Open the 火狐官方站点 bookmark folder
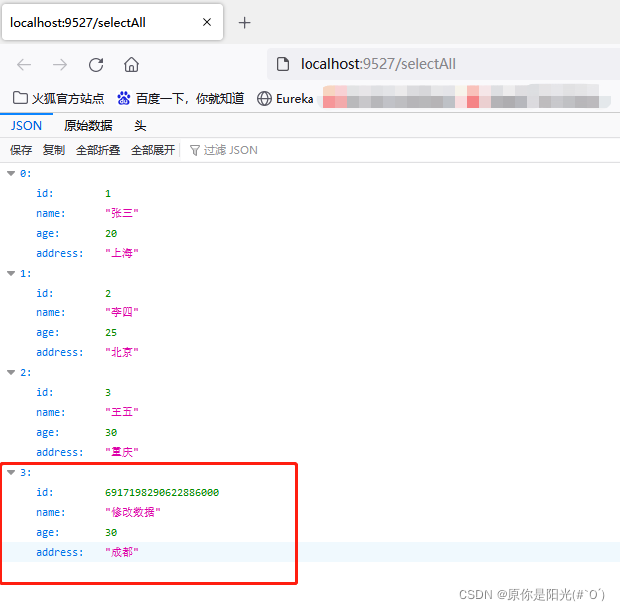620x611 pixels. coord(59,98)
